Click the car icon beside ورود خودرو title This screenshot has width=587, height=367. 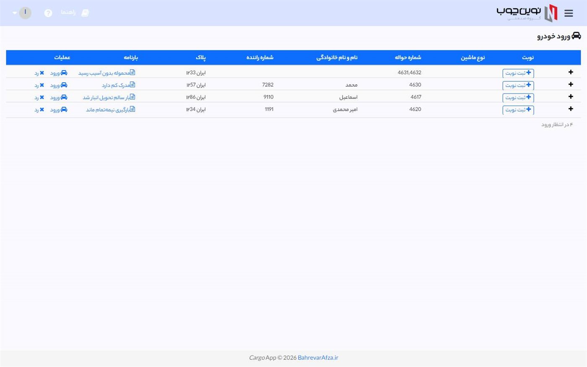click(576, 36)
